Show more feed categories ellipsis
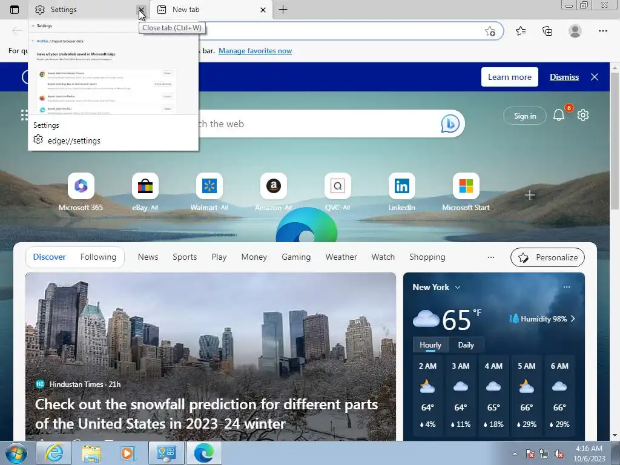This screenshot has height=465, width=620. coord(490,257)
